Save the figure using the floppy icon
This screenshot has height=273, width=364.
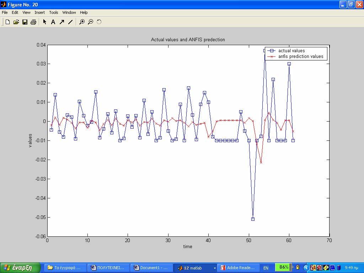pos(25,22)
